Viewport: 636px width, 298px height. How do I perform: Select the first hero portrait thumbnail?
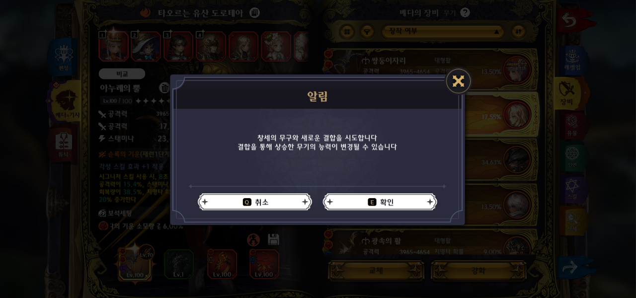(x=113, y=46)
